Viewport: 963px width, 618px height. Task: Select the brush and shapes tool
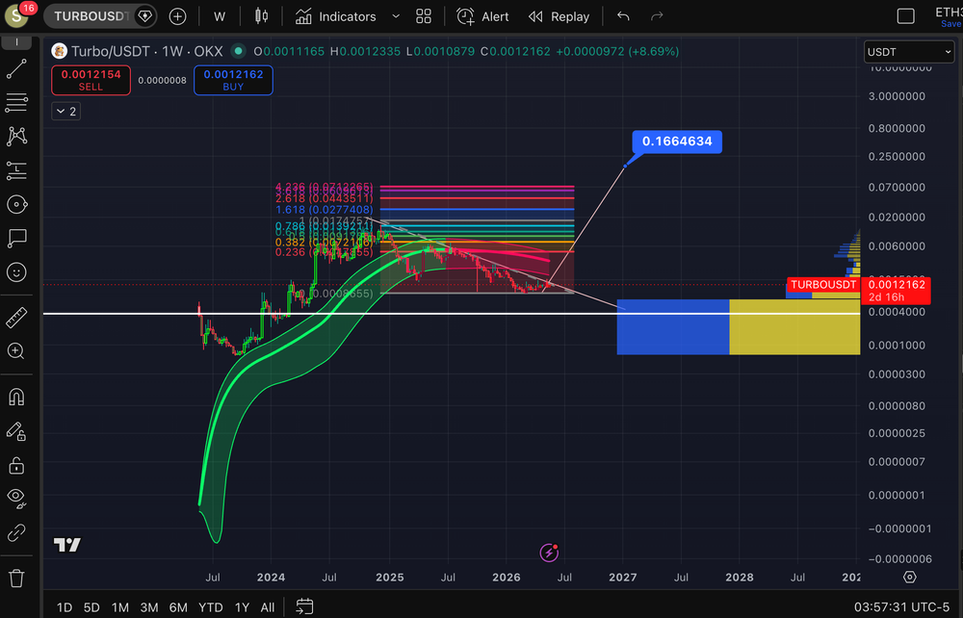(16, 204)
